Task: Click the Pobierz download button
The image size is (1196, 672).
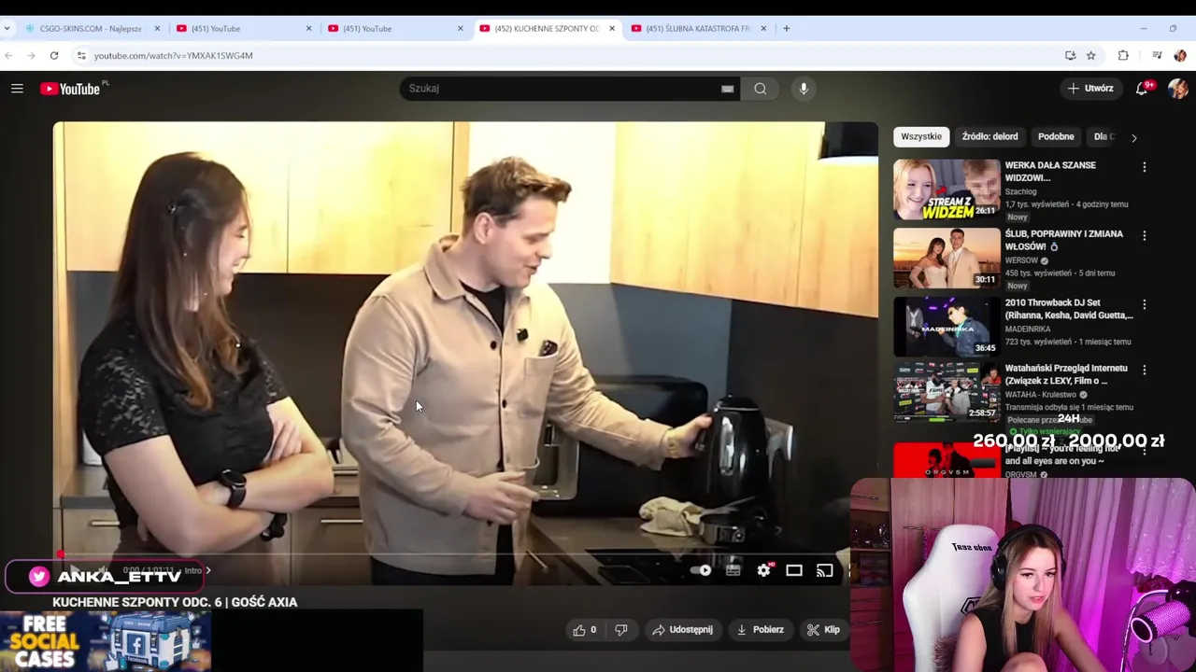Action: click(x=761, y=630)
